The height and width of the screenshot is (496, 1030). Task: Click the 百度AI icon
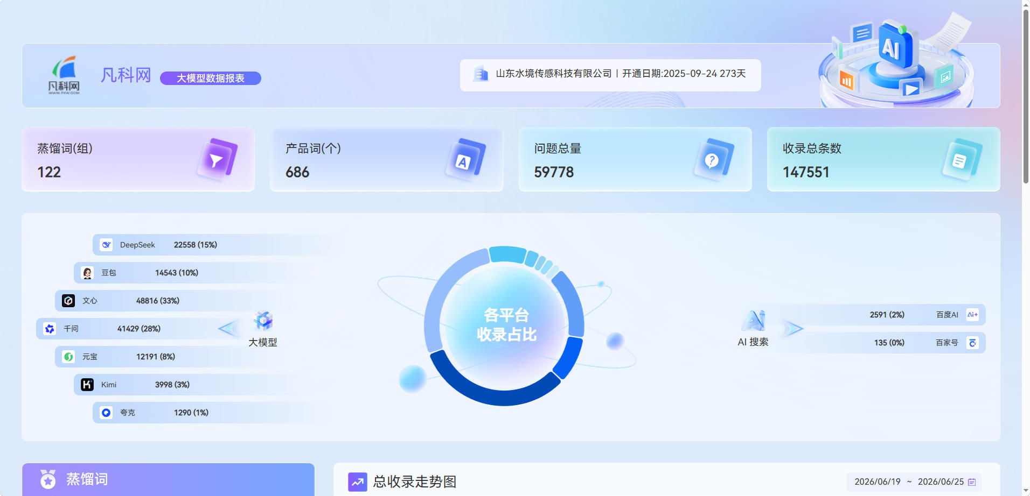[972, 315]
